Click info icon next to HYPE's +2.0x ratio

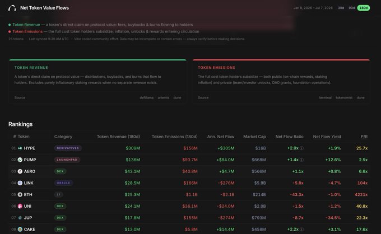coord(301,148)
